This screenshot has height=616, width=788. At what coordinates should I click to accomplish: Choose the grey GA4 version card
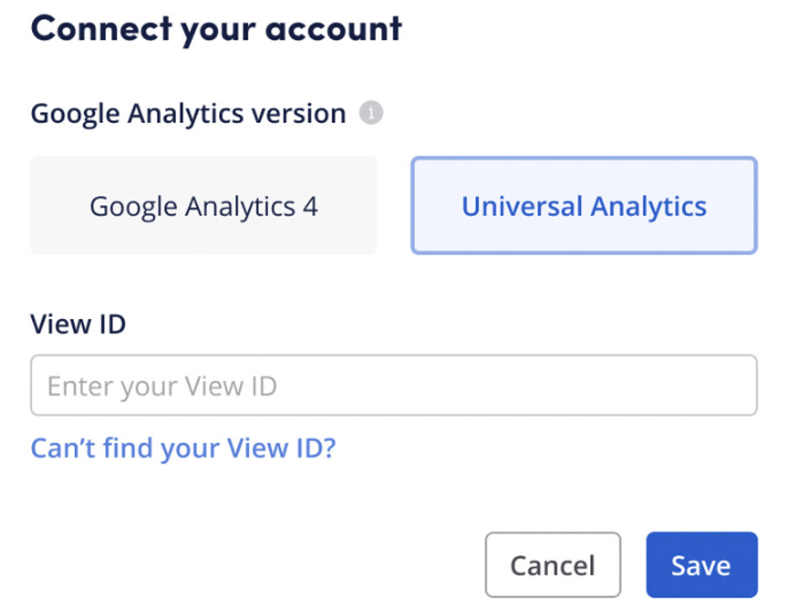pyautogui.click(x=204, y=206)
